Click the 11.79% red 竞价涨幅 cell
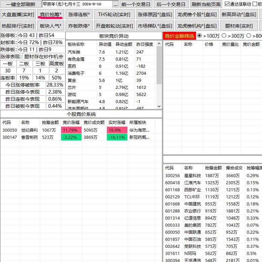 (x=71, y=130)
